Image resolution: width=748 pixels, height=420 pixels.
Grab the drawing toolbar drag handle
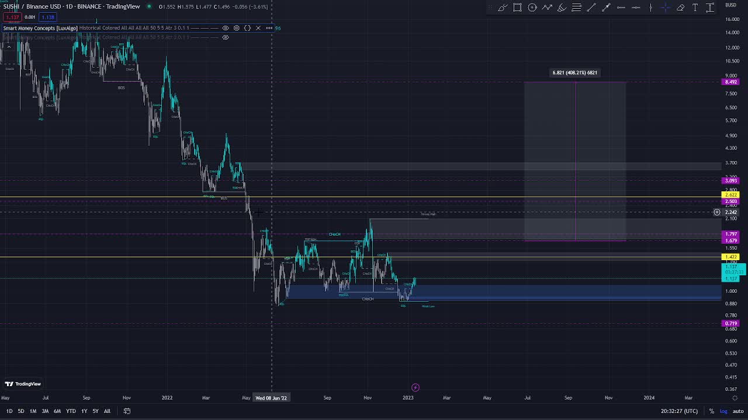[x=491, y=8]
